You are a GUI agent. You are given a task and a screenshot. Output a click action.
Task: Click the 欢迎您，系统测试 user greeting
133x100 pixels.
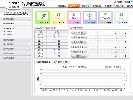pos(123,2)
